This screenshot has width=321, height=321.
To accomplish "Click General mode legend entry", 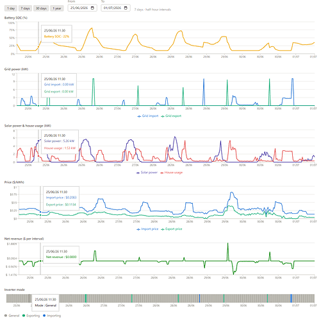I will coord(12,316).
